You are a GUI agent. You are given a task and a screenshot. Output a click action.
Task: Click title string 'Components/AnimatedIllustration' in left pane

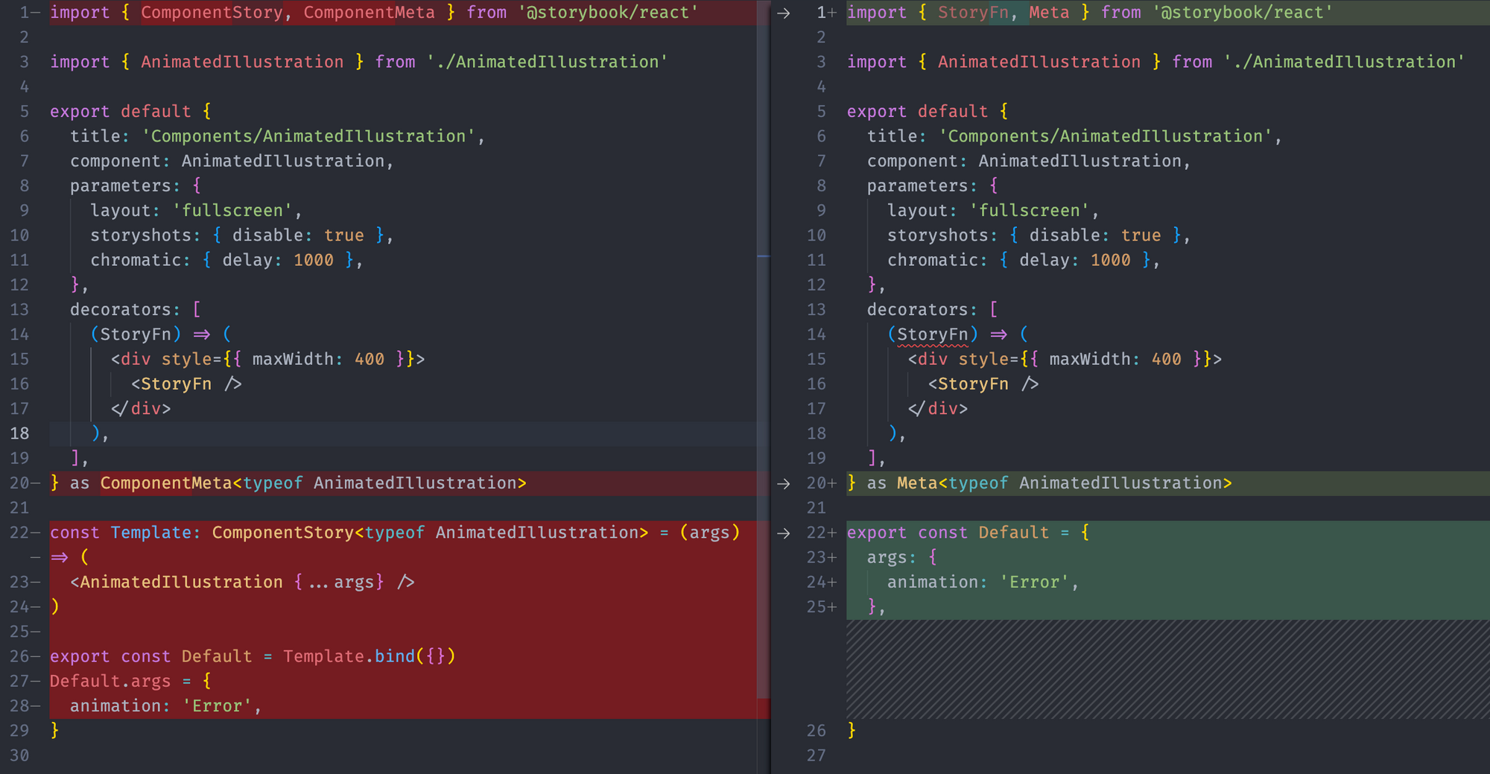[x=308, y=136]
